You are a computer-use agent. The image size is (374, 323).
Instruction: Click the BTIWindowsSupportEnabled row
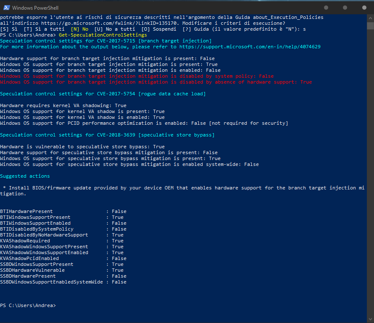point(63,223)
